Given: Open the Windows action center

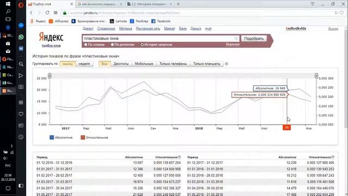Looking at the screenshot, I should tap(8, 188).
